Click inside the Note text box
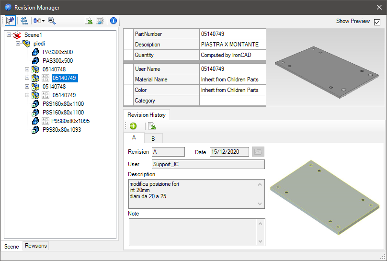The width and height of the screenshot is (387, 261). [x=192, y=232]
